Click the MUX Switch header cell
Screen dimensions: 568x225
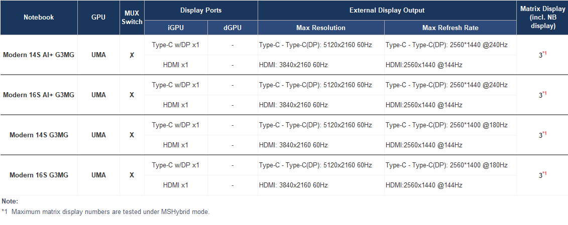pos(132,18)
